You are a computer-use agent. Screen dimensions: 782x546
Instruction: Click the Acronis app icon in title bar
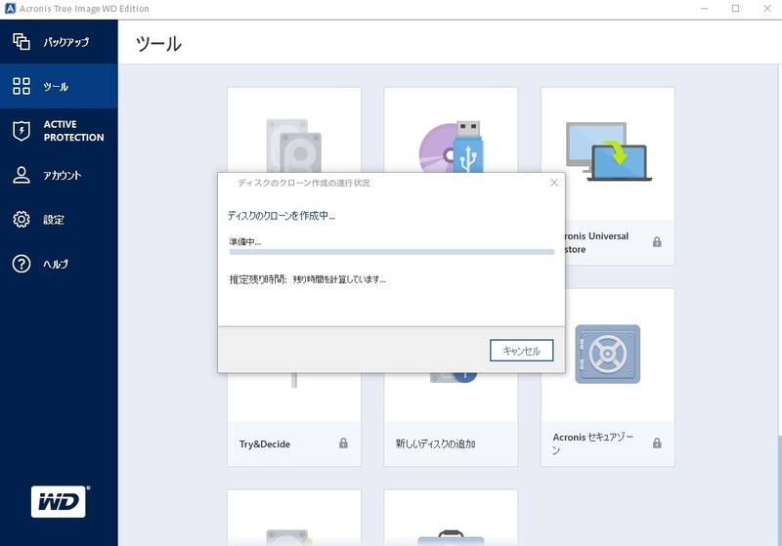10,9
